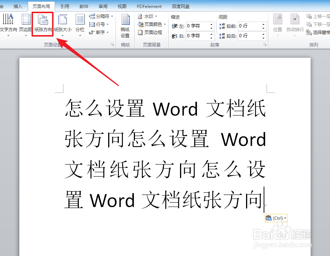
Task: Open 选择窗格 selection pane
Action: click(x=318, y=32)
